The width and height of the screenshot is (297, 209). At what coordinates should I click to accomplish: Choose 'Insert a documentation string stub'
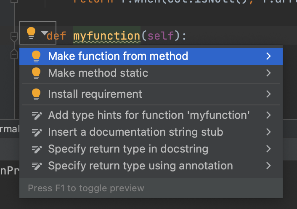coord(135,132)
